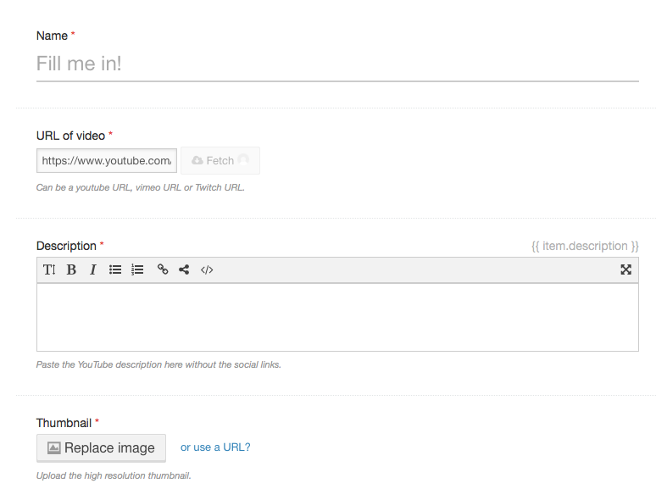Screen dimensions: 656x500
Task: Open the text size formatting tool
Action: click(49, 269)
